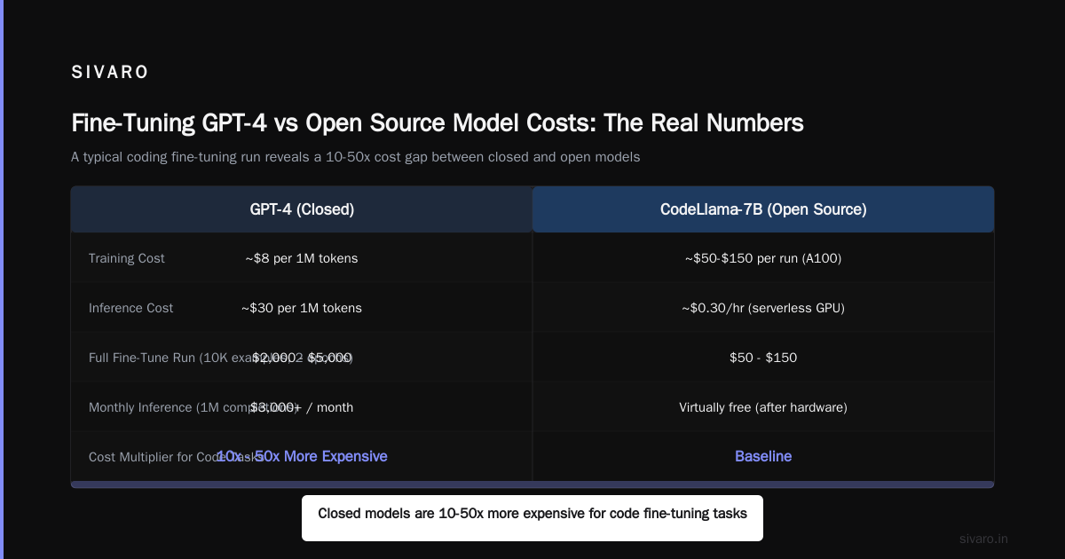The image size is (1065, 559).
Task: Click the '~$0.30/hr (serverless GPU)' cell
Action: [763, 308]
